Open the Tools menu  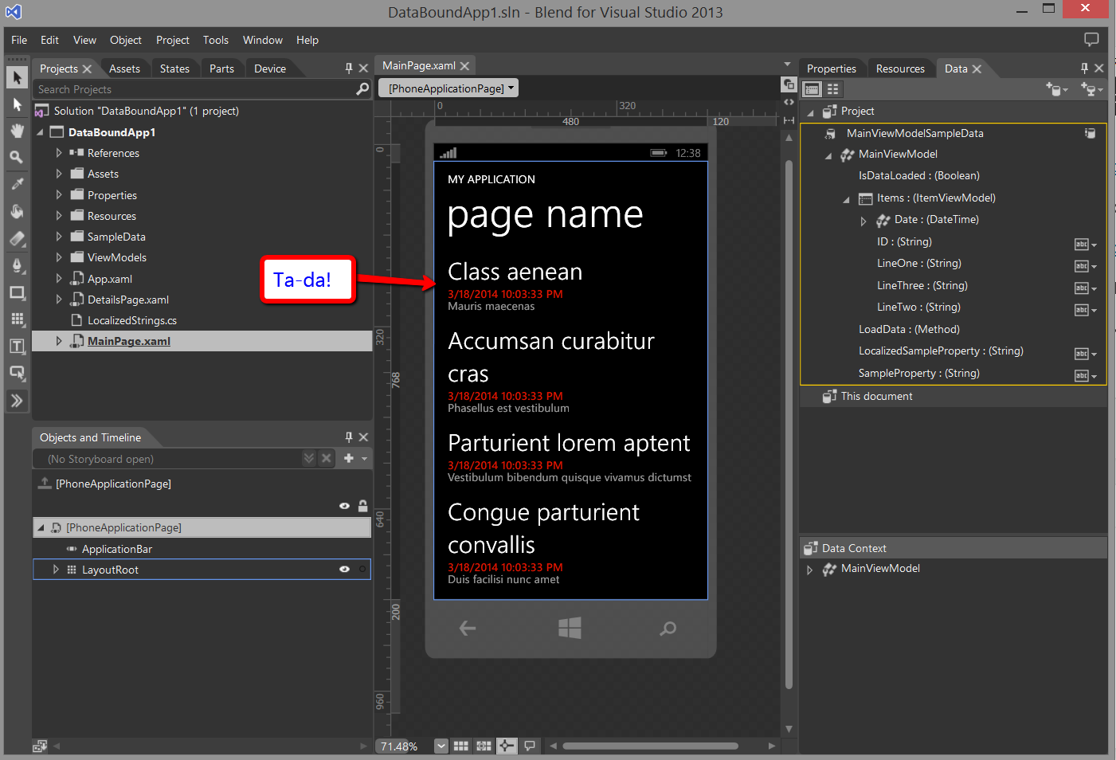click(215, 40)
